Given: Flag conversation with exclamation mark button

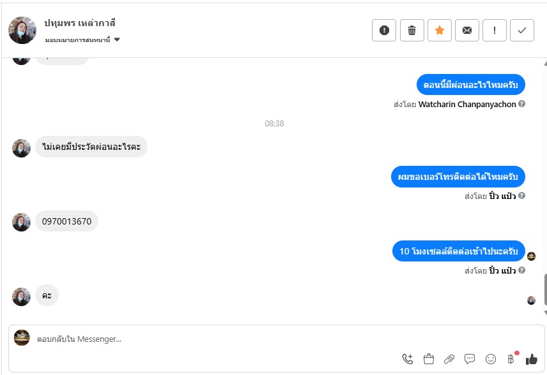Looking at the screenshot, I should (495, 30).
